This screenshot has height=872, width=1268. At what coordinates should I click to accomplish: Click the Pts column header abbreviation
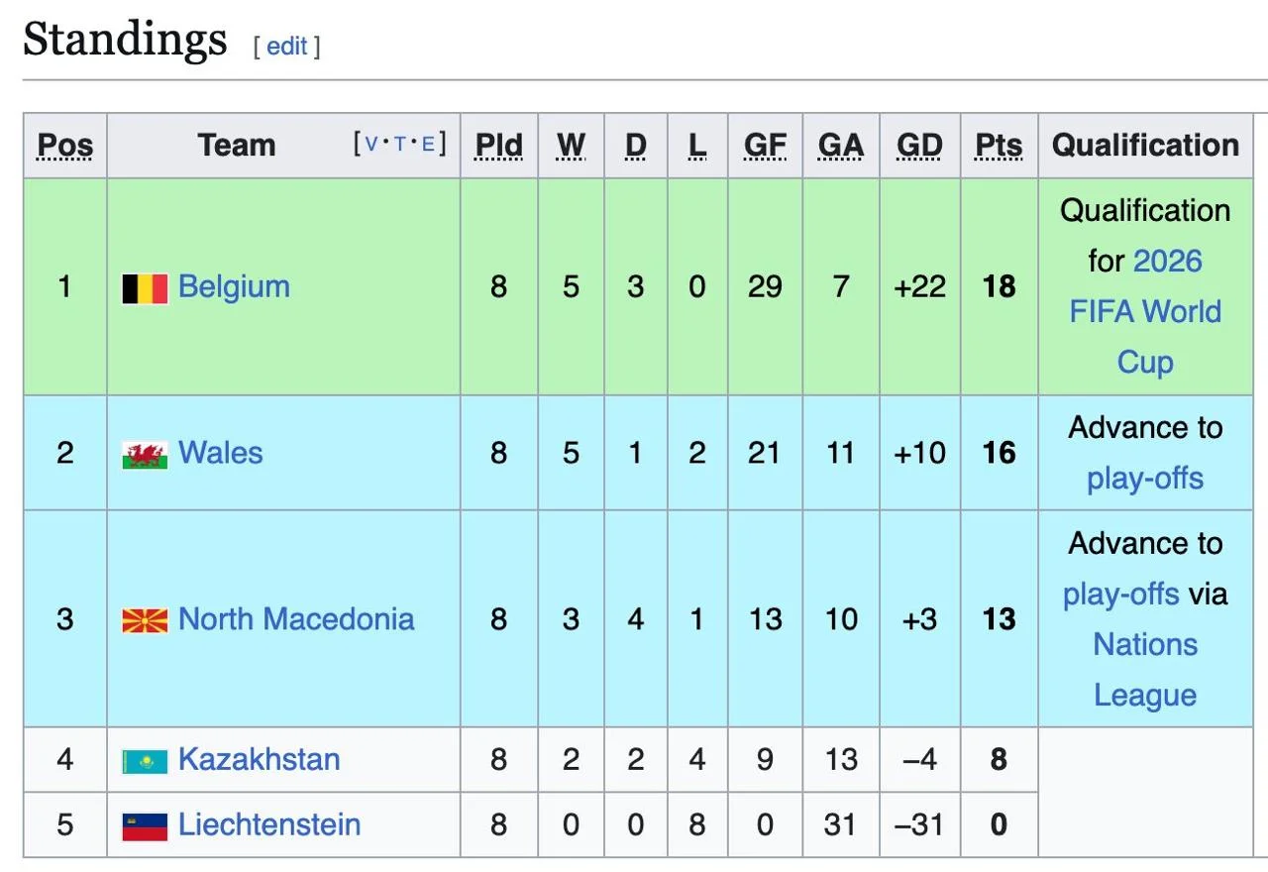999,146
